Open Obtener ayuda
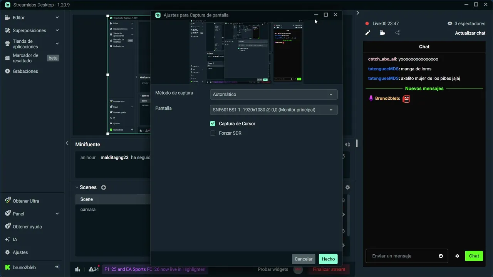 pos(27,227)
